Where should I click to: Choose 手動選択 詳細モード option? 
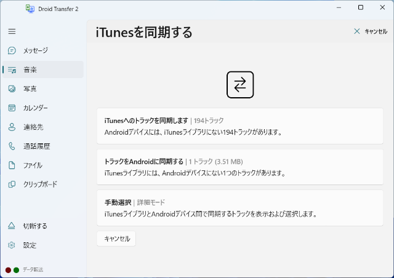(240, 208)
